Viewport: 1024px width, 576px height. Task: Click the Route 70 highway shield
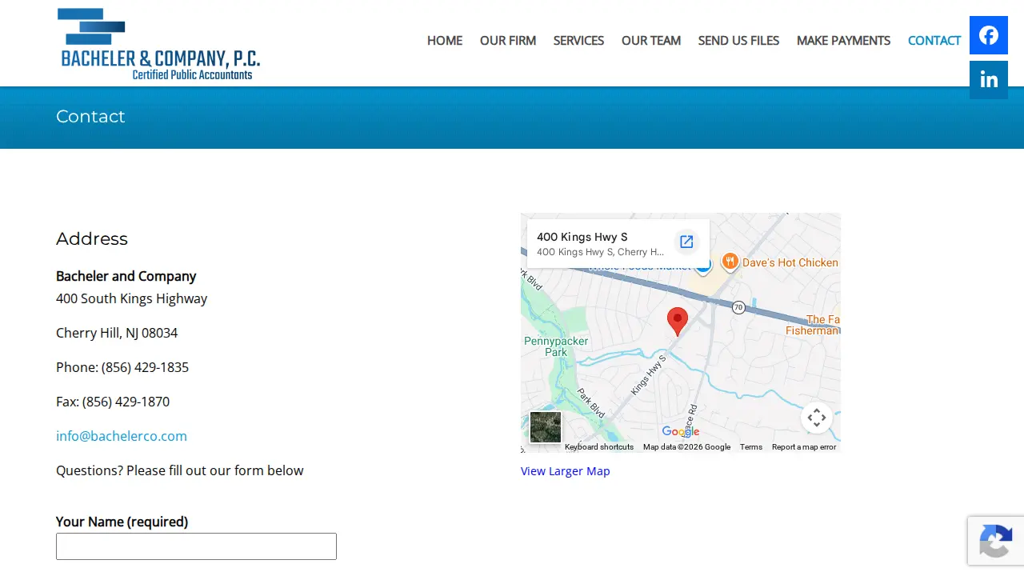739,307
